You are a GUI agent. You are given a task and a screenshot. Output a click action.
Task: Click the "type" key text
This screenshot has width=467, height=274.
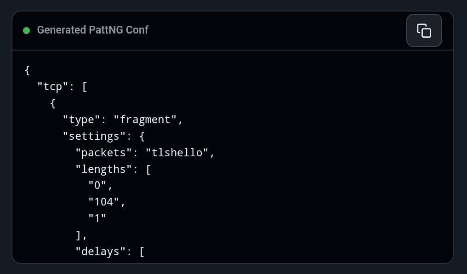tap(82, 120)
